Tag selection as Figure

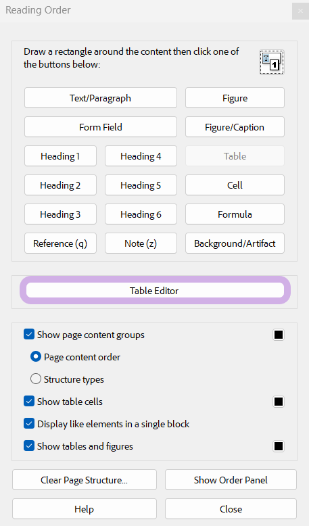coord(235,98)
